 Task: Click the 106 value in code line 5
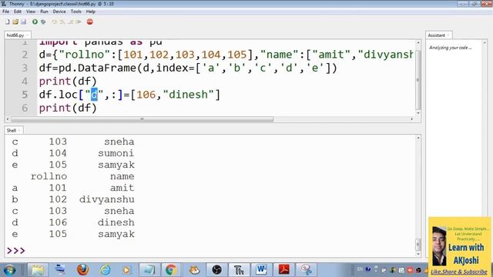(146, 95)
